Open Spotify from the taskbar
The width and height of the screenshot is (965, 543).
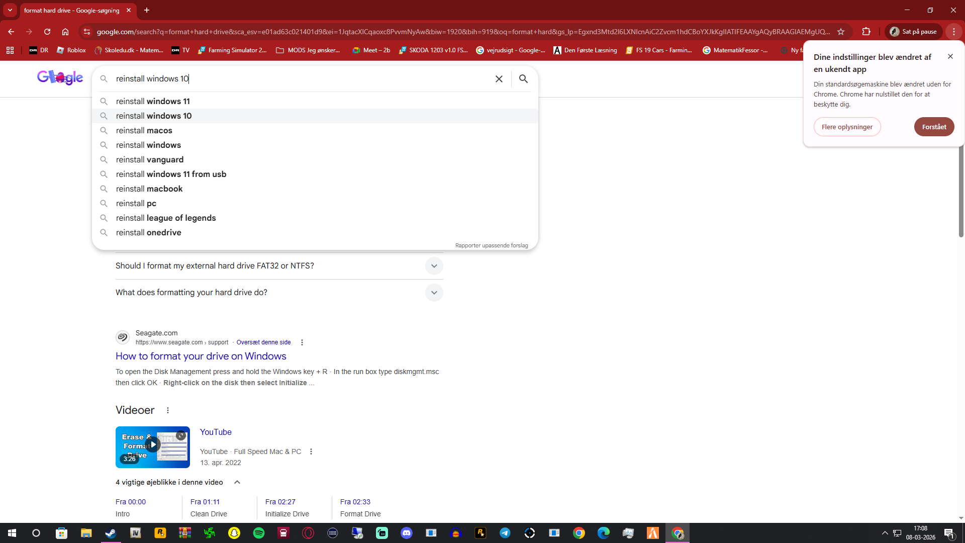259,533
